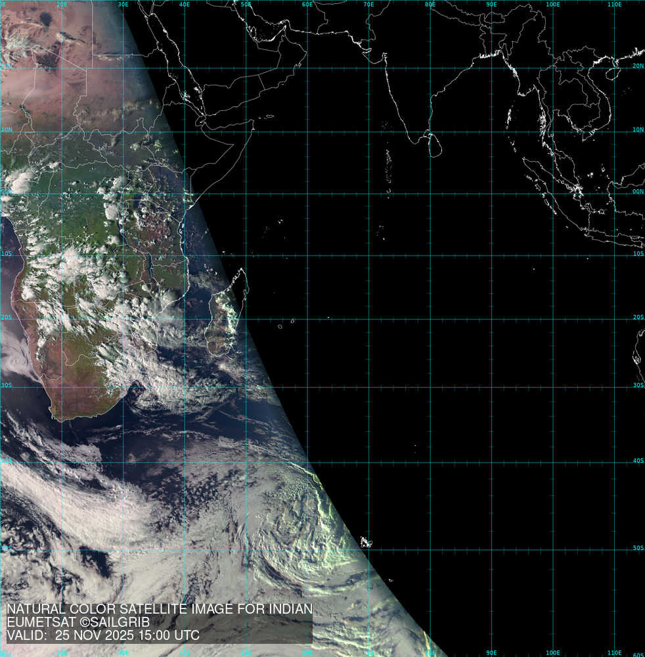Click the 50E longitude label
Image resolution: width=645 pixels, height=657 pixels.
pyautogui.click(x=246, y=5)
